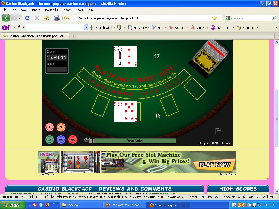Open the Help menu
Screen dimensions: 279x209
90,10
